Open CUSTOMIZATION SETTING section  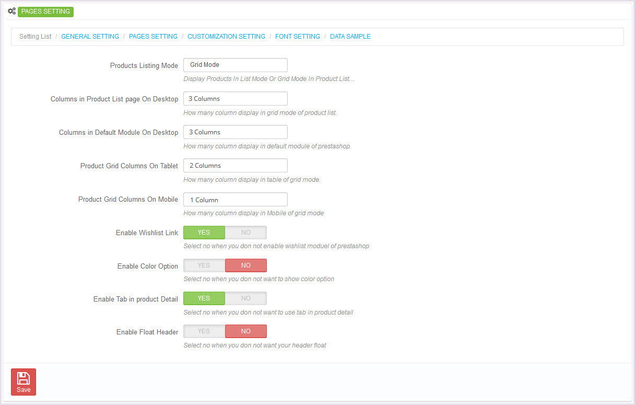[x=226, y=37]
